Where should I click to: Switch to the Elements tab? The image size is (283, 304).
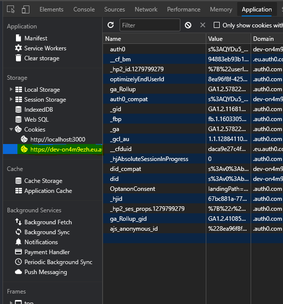pyautogui.click(x=51, y=9)
